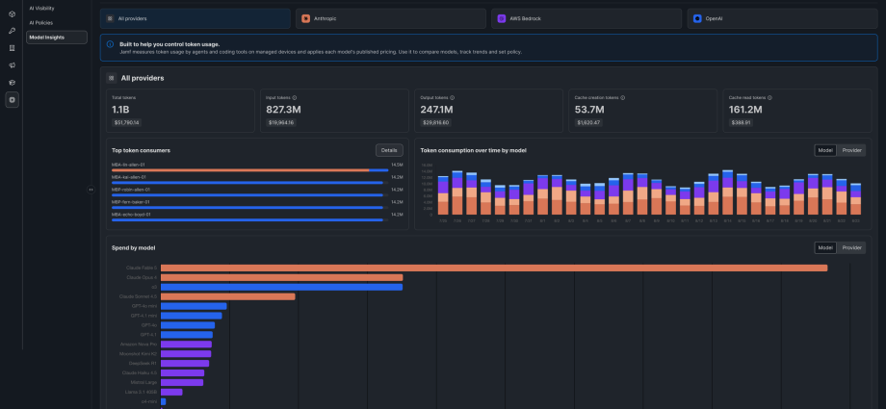Viewport: 886px width, 409px height.
Task: Click the GPT-4o mini label
Action: pyautogui.click(x=144, y=306)
